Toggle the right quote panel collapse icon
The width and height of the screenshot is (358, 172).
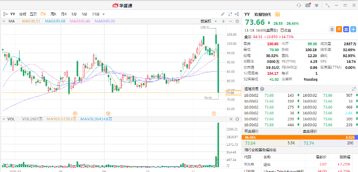tap(237, 14)
